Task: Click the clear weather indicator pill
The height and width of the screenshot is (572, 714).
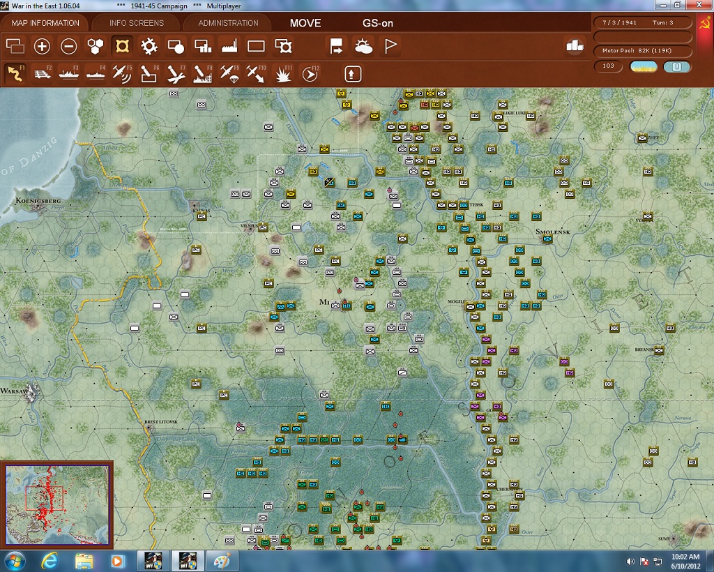Action: coord(644,66)
